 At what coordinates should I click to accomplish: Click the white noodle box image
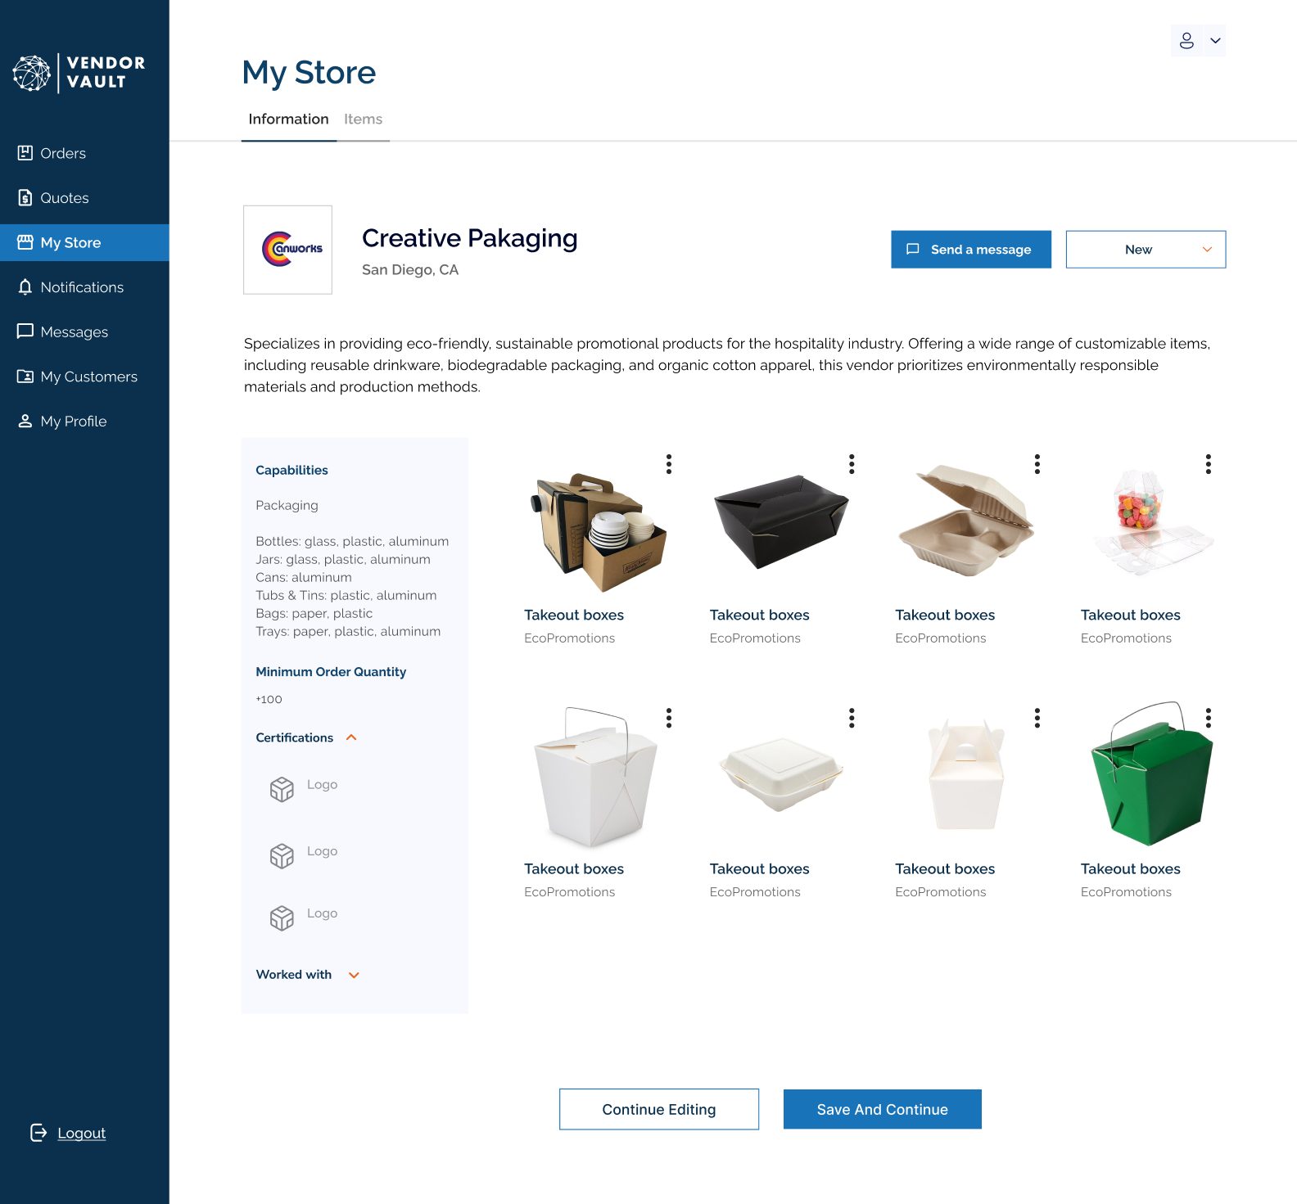[596, 778]
